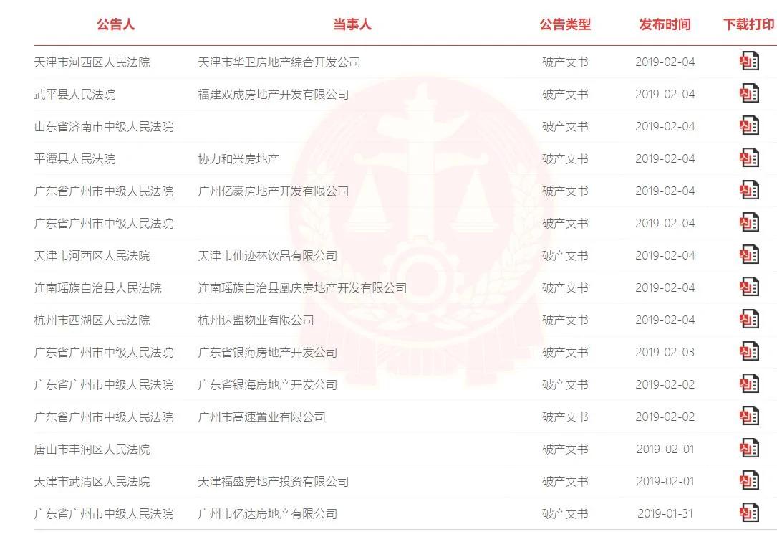Viewport: 777px width, 537px height.
Task: Download PDF for 杭州达盟物业有限公司 row
Action: click(749, 319)
